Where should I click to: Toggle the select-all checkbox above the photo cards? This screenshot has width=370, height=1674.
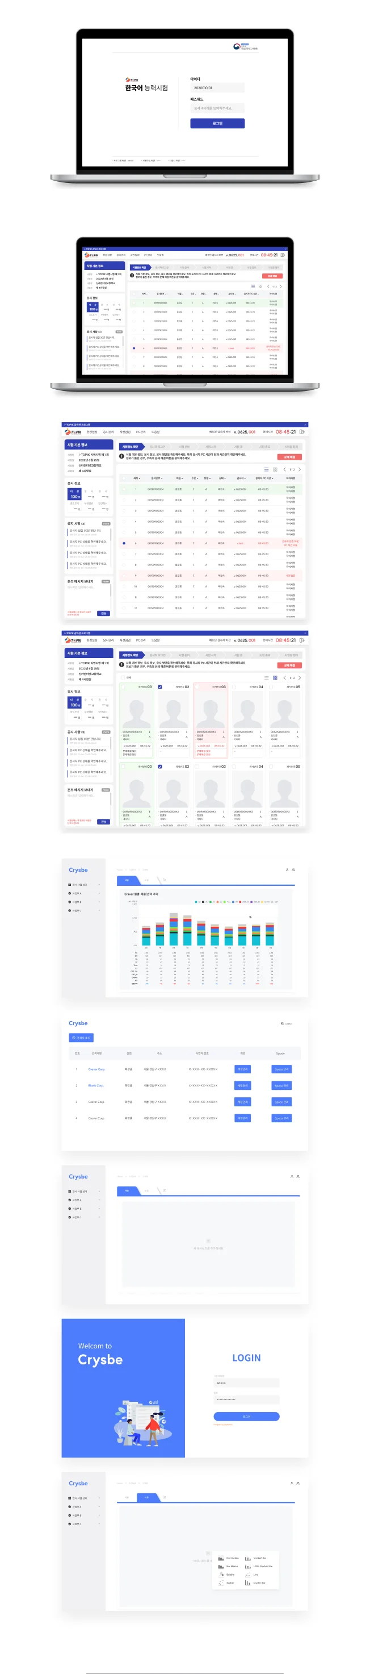point(122,678)
